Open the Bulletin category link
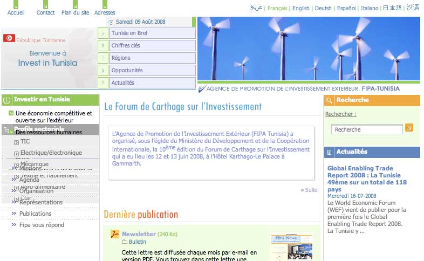This screenshot has width=424, height=261. click(138, 242)
